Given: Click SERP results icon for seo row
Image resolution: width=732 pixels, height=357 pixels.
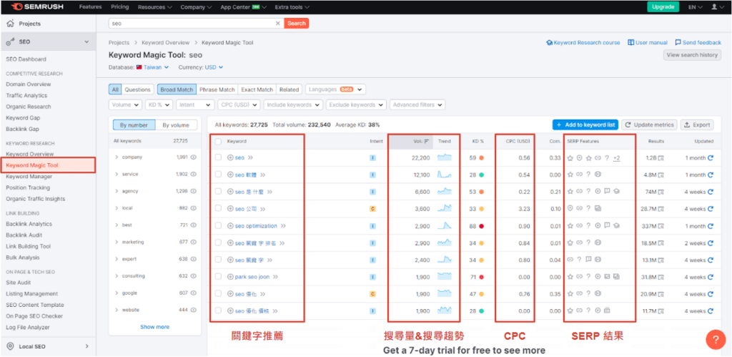Looking at the screenshot, I should pyautogui.click(x=661, y=158).
